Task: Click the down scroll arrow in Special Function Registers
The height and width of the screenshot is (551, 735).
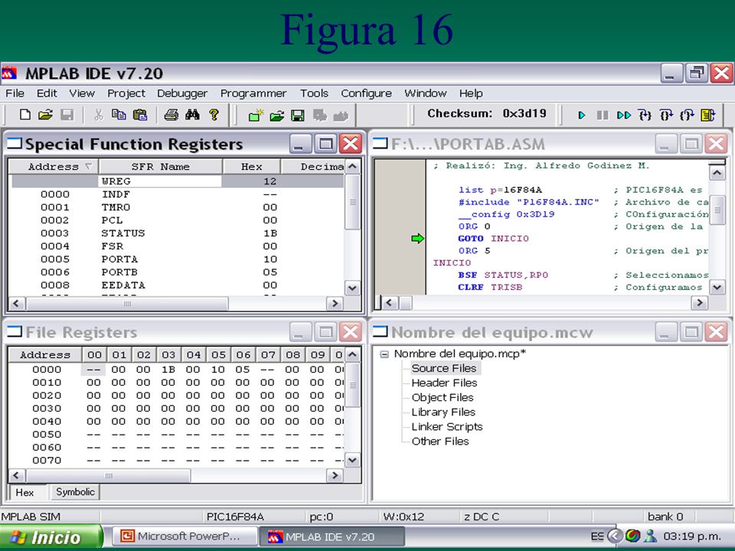Action: tap(352, 288)
